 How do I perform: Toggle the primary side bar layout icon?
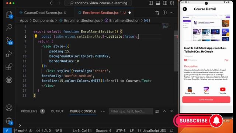151,3
